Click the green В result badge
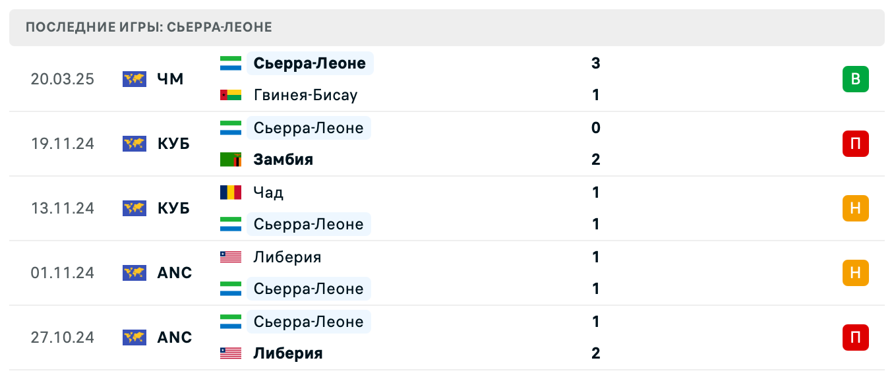 (856, 79)
